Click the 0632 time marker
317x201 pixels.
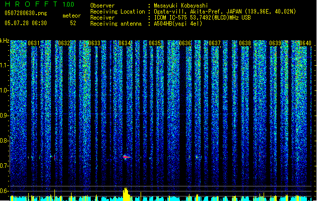pos(64,43)
